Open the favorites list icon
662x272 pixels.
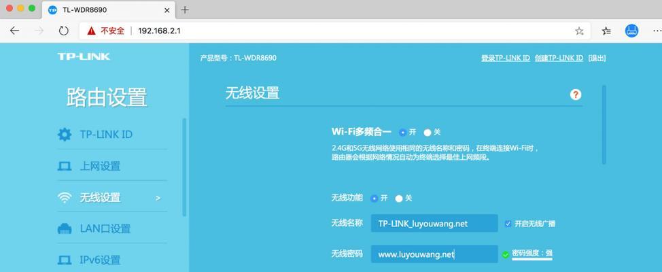(606, 31)
